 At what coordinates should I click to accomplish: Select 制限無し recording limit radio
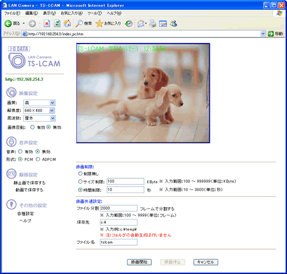coord(80,173)
